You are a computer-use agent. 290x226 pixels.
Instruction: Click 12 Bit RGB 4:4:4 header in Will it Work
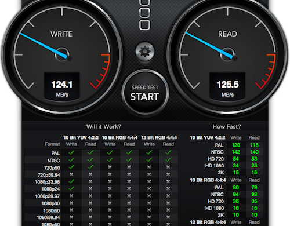(159, 137)
